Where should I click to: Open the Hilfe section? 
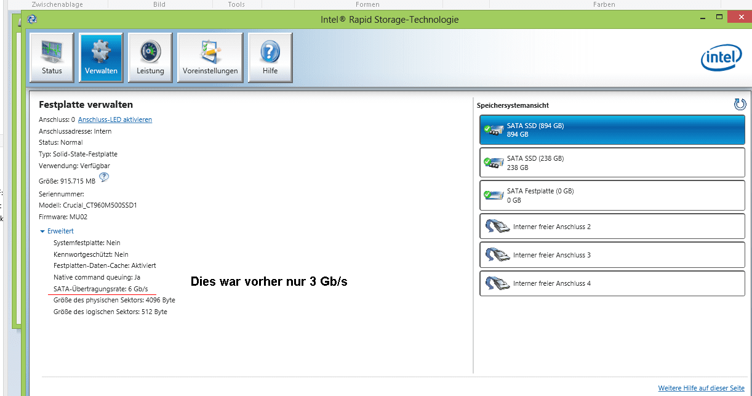point(270,57)
